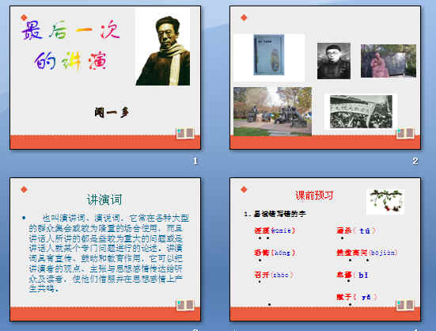Click the book icon on slide 1
The height and width of the screenshot is (331, 436).
coord(185,133)
